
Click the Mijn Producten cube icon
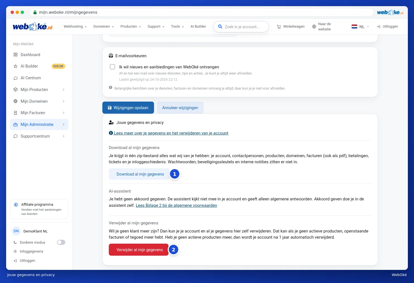coord(15,90)
